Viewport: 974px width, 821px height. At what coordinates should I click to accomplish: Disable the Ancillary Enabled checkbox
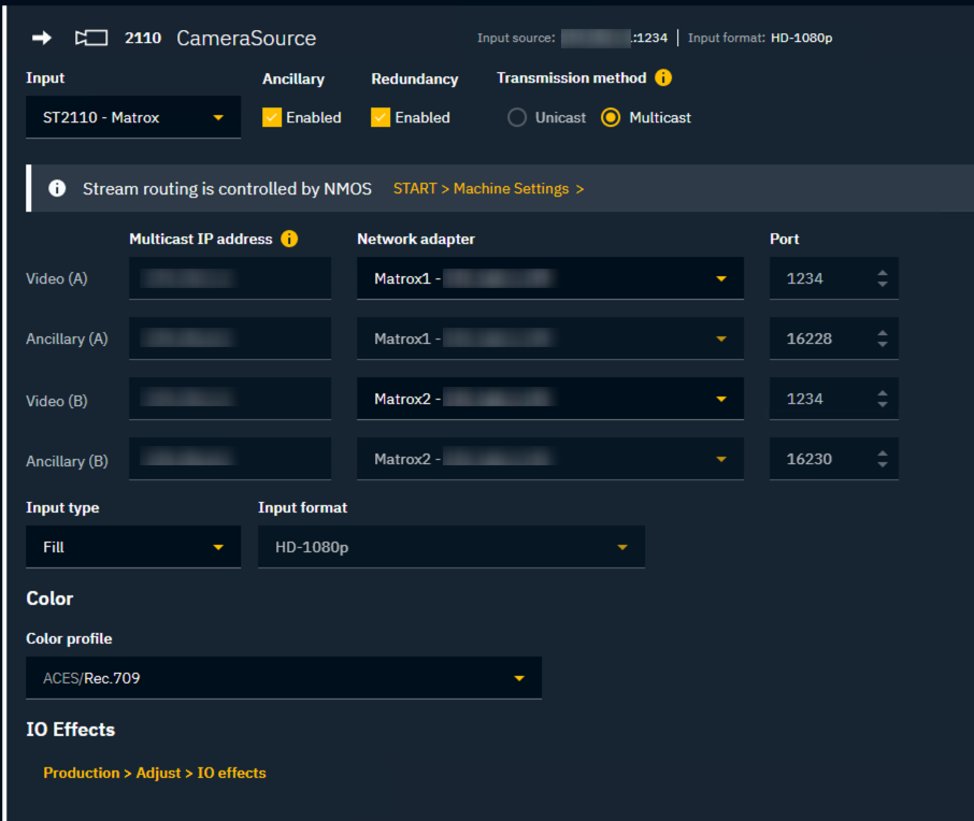[271, 117]
